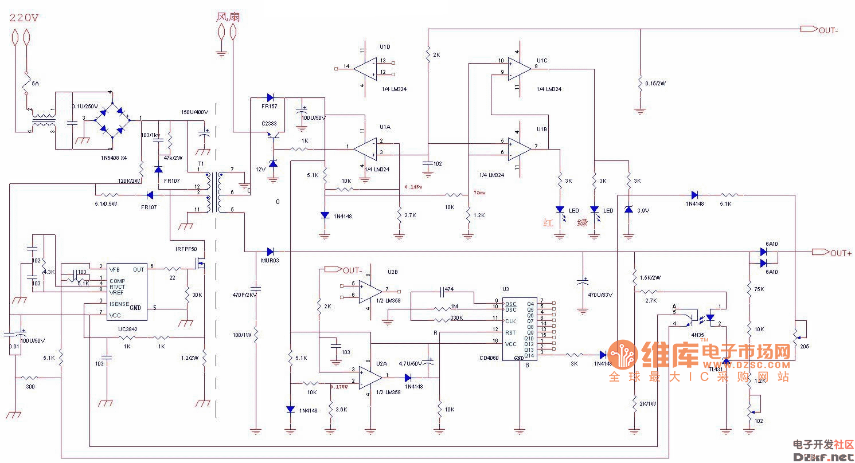Click the 220V label

coord(24,17)
